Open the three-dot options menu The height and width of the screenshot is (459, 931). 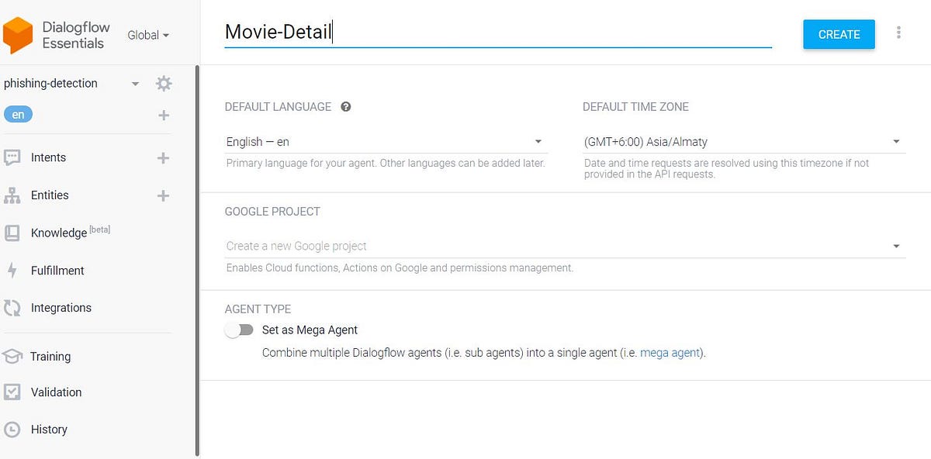[x=898, y=34]
